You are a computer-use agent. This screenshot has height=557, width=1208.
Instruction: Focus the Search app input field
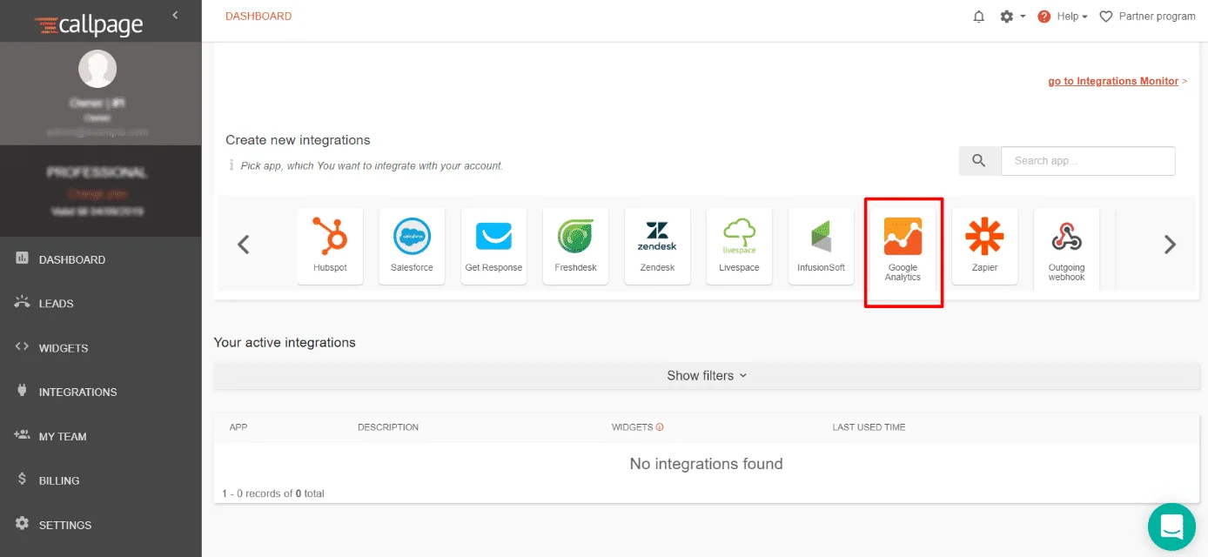pos(1088,160)
